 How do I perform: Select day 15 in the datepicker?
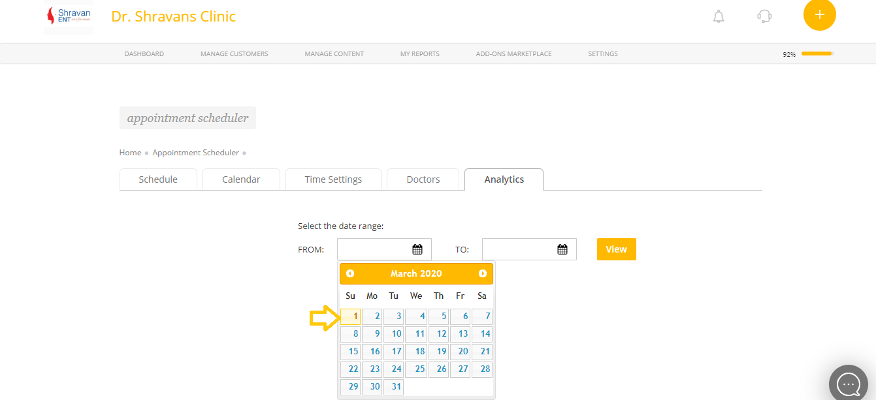point(351,352)
